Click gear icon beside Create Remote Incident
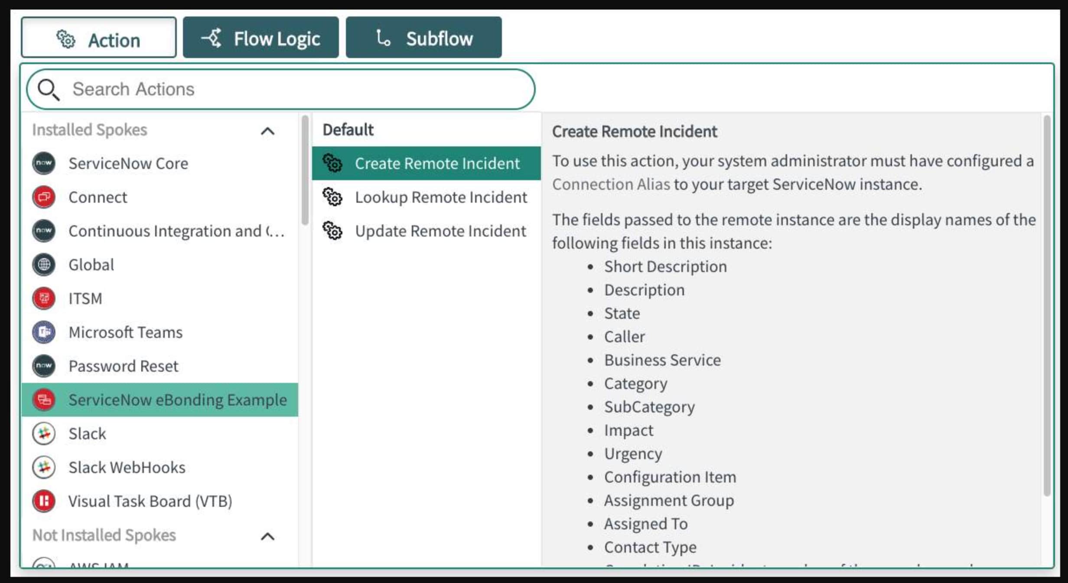1068x583 pixels. pyautogui.click(x=332, y=163)
